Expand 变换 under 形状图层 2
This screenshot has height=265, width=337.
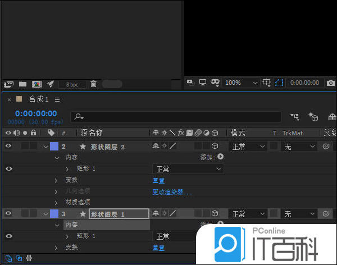pos(56,180)
